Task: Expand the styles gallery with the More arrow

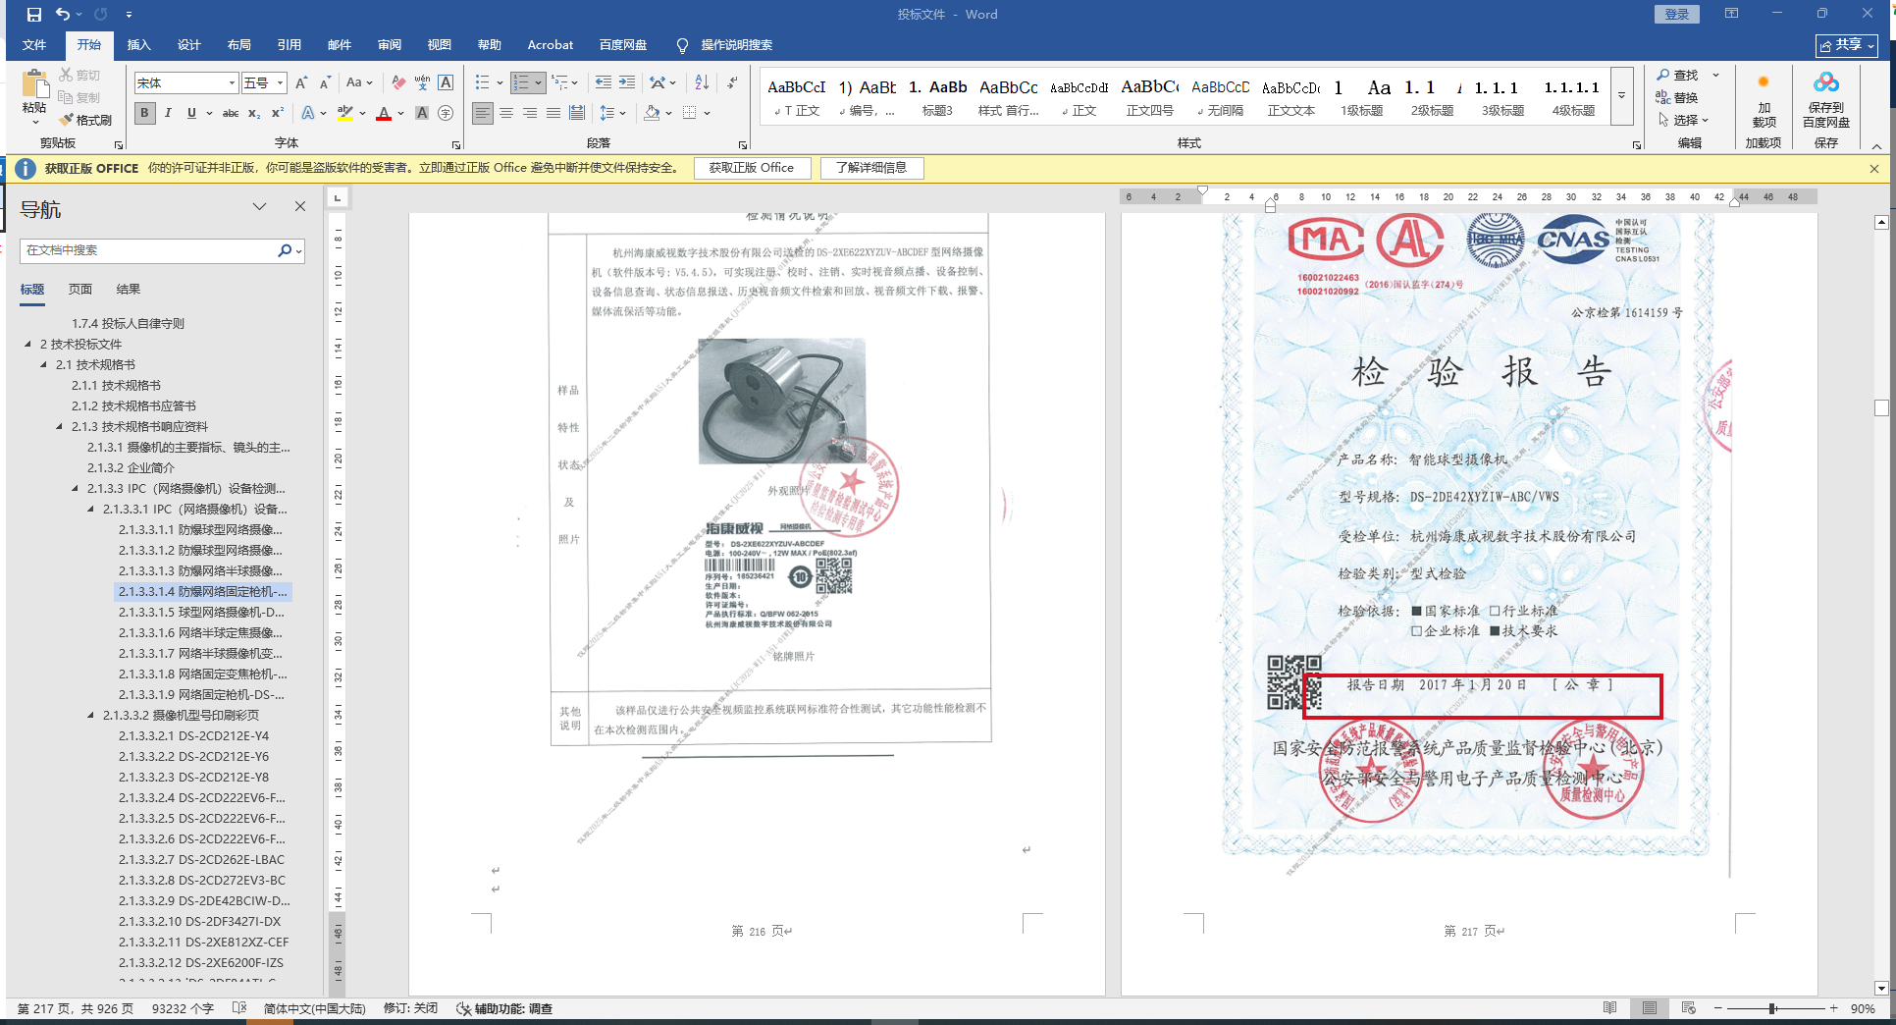Action: click(x=1622, y=95)
